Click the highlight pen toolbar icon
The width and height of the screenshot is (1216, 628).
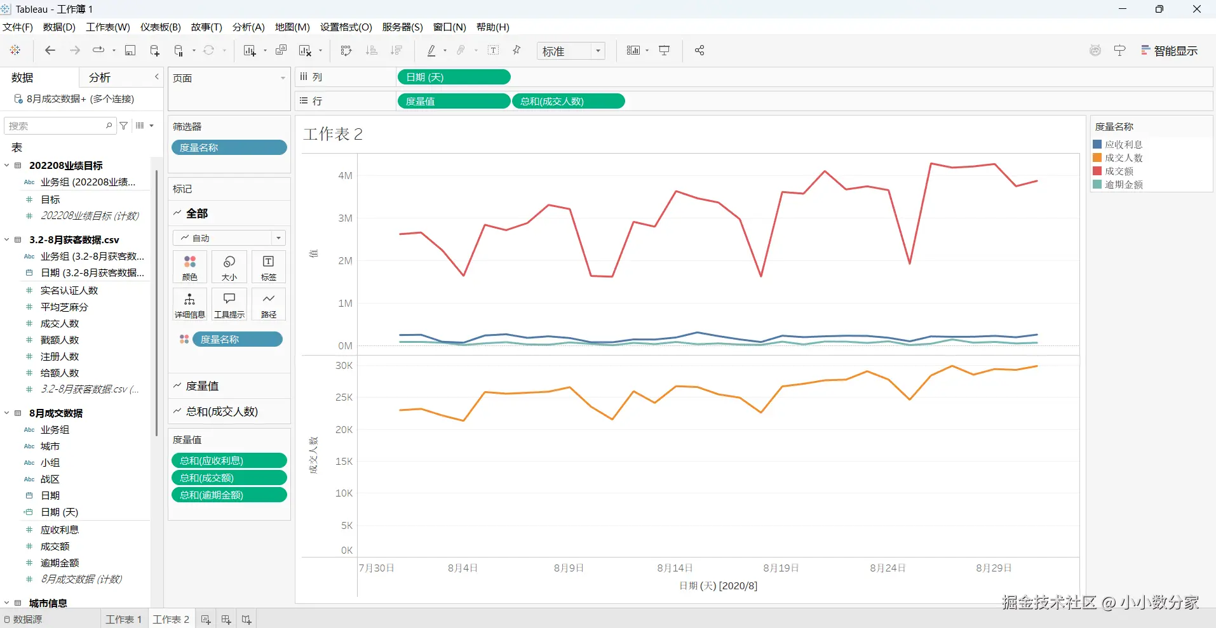[x=431, y=50]
